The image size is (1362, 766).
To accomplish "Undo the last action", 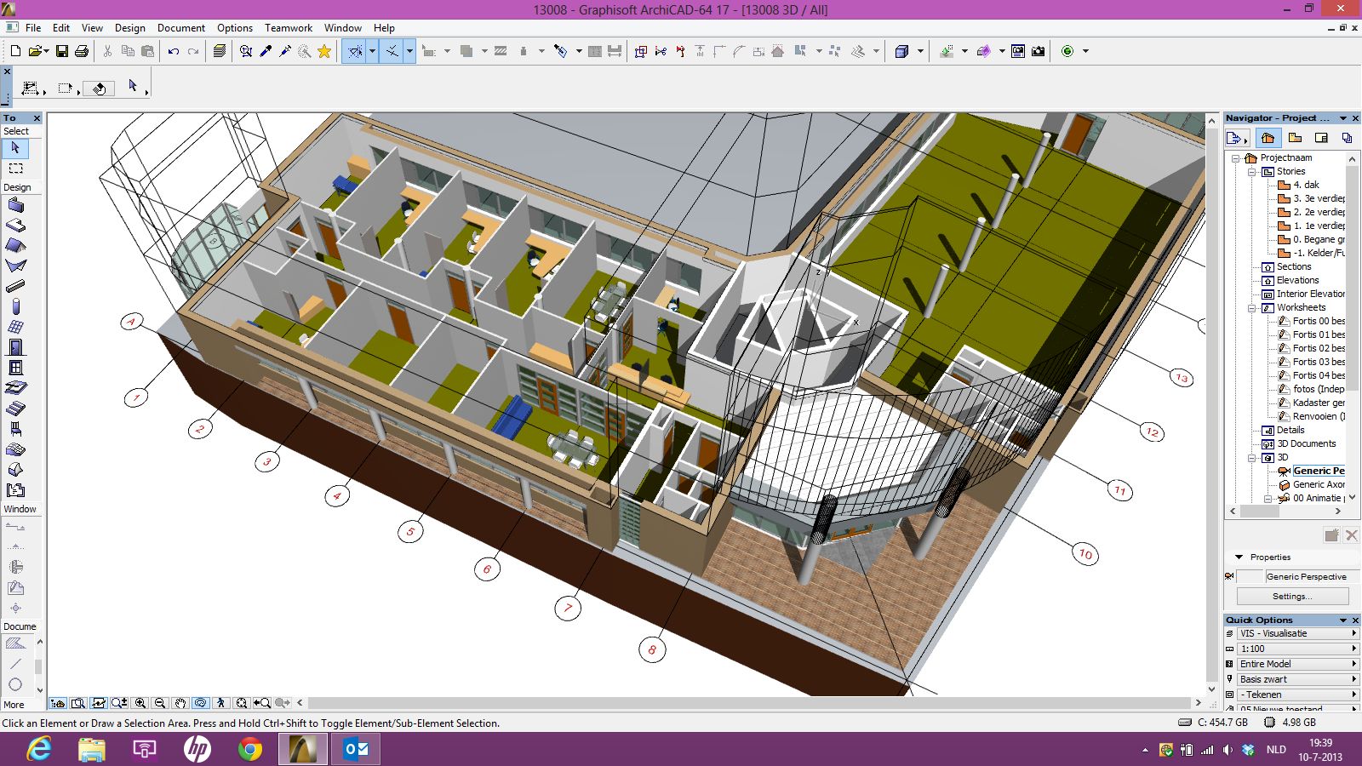I will [x=174, y=51].
